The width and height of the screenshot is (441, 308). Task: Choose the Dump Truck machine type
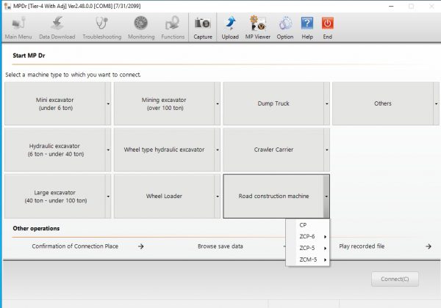(x=273, y=103)
